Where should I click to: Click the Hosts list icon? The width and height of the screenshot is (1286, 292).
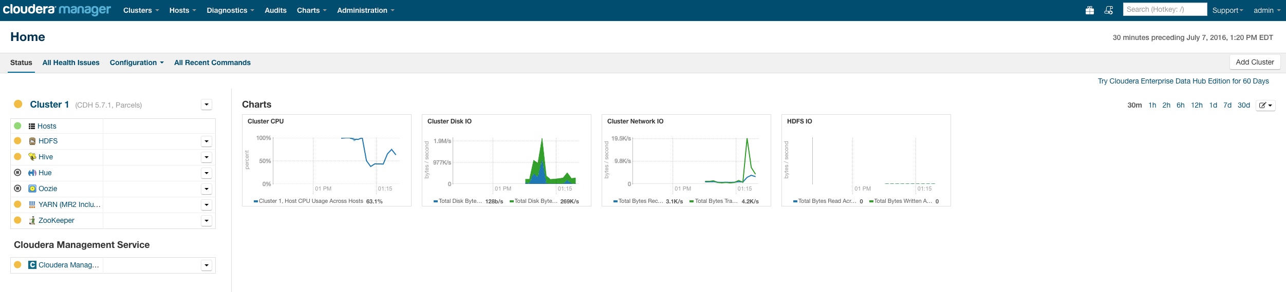tap(32, 126)
